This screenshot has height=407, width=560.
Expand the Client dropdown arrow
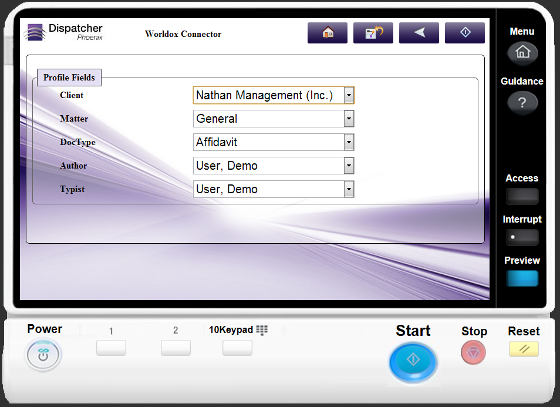coord(349,95)
